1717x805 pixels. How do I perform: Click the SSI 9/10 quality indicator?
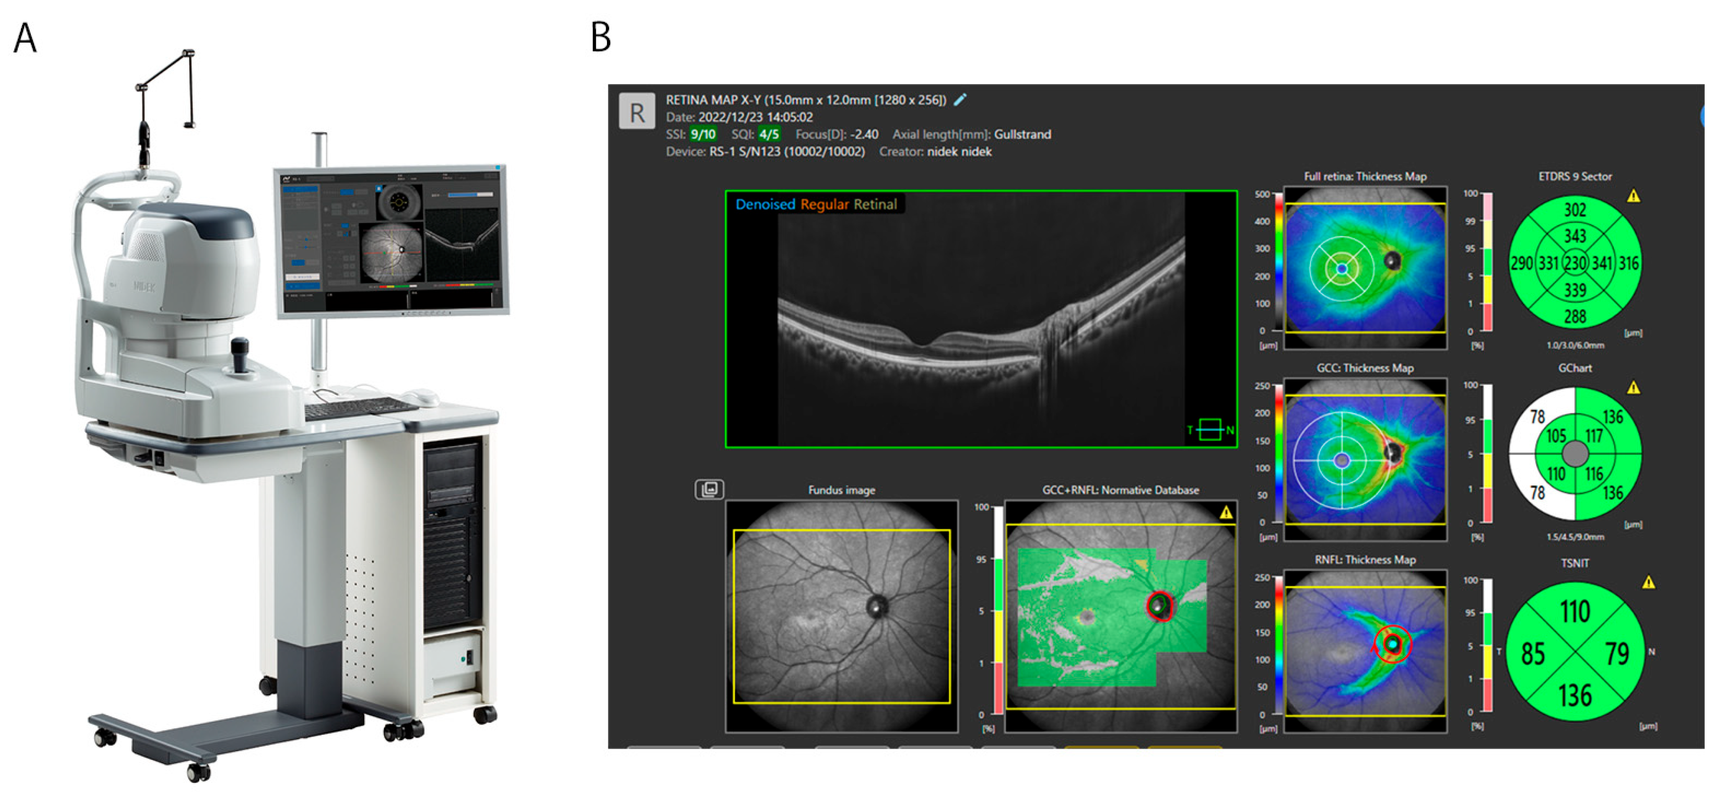click(x=703, y=134)
